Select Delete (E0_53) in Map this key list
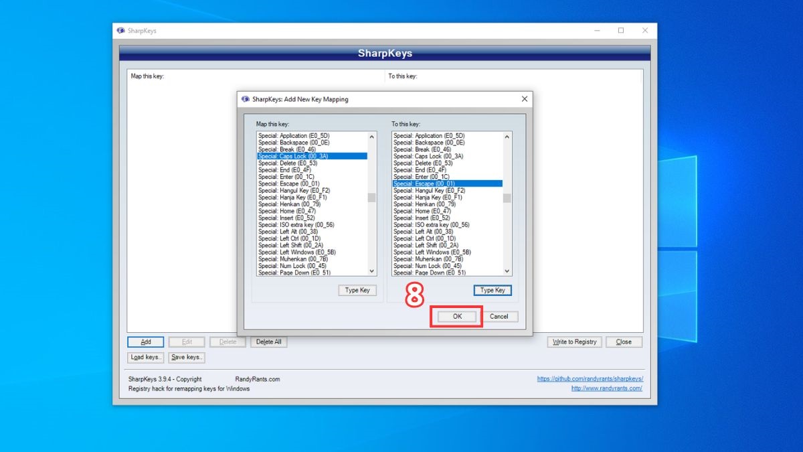 coord(313,163)
